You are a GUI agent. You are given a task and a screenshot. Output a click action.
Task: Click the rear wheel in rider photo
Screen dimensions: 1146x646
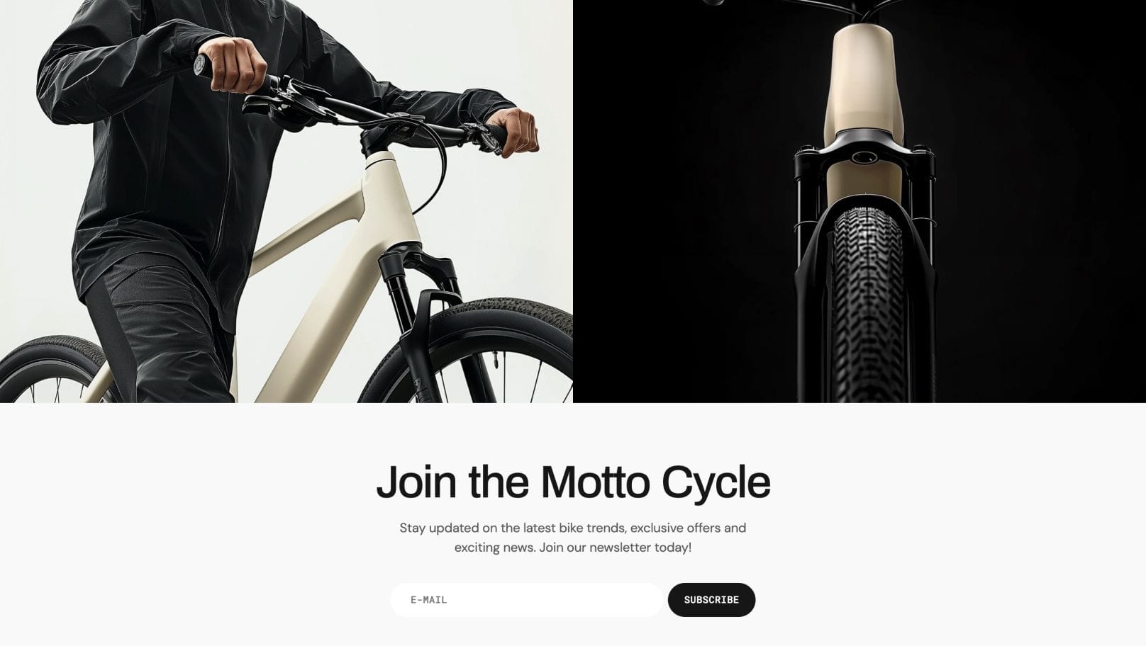tap(50, 370)
